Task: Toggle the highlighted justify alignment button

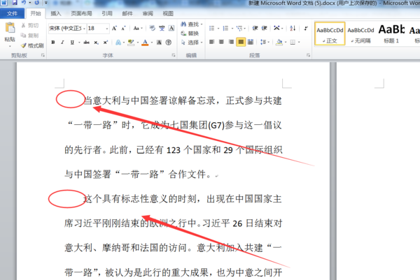Action: click(x=241, y=42)
